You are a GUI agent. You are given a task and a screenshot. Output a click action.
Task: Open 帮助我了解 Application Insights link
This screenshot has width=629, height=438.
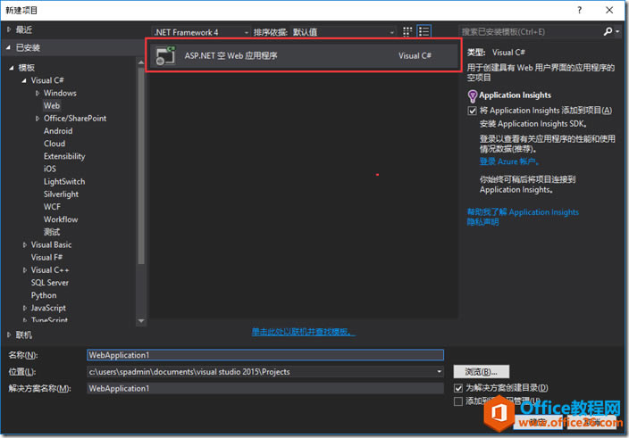pos(523,211)
